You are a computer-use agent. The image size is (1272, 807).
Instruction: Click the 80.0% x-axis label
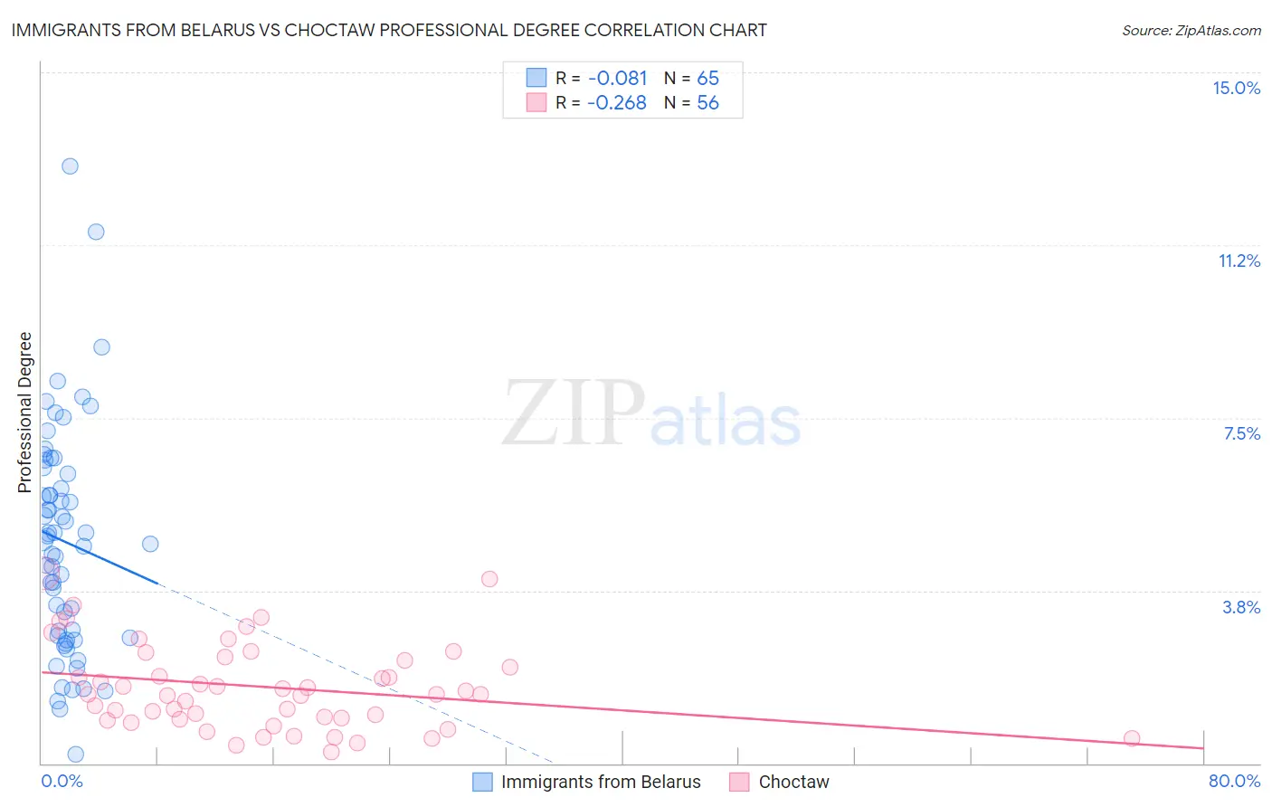click(x=1234, y=781)
